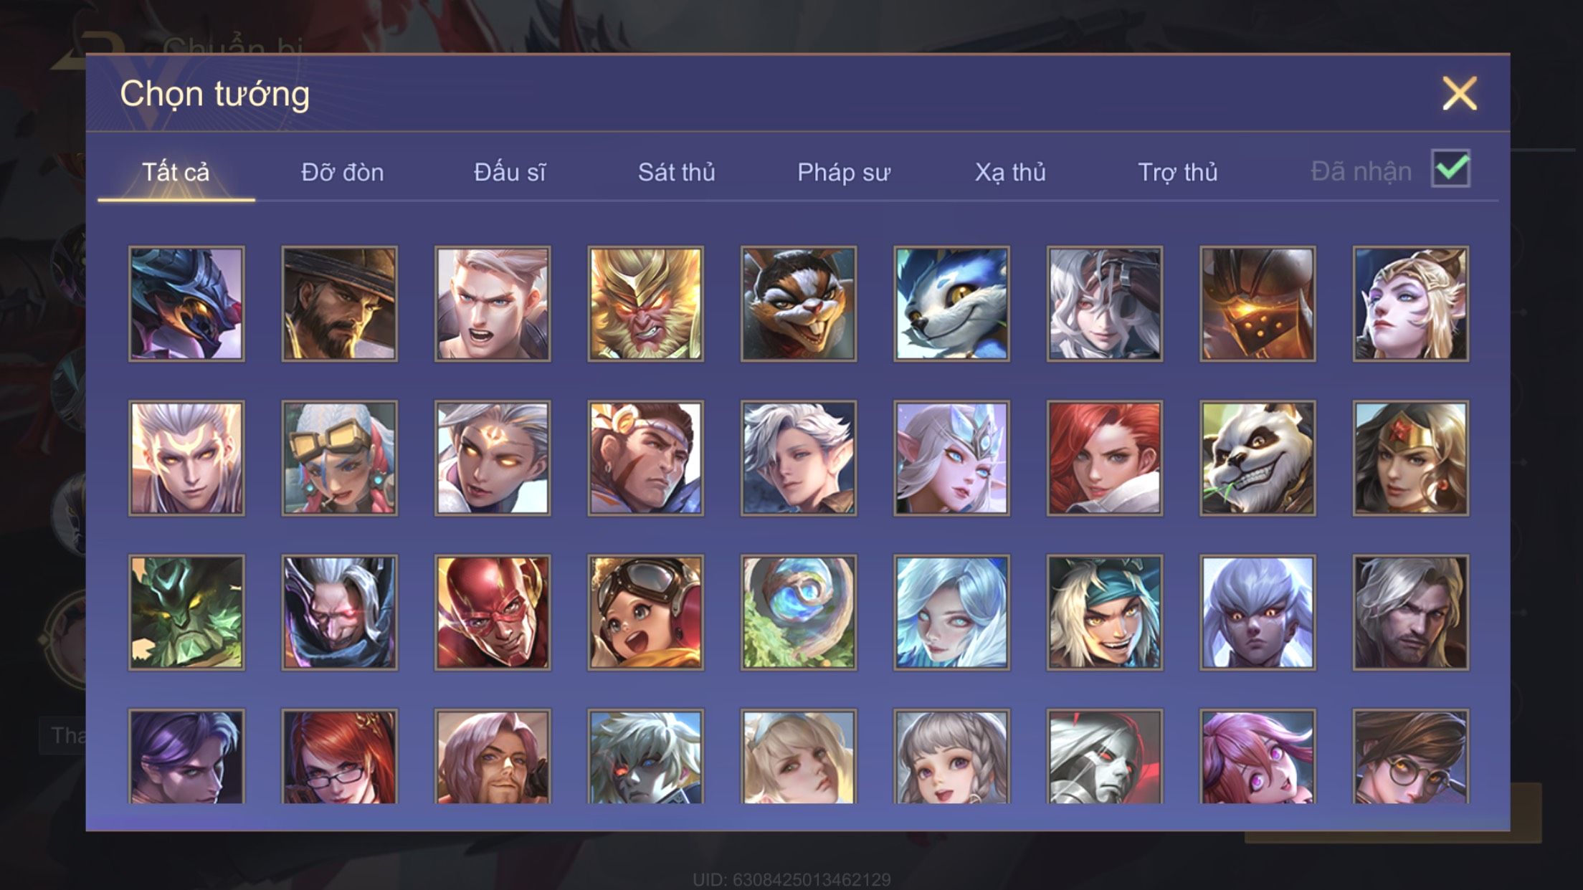Pick the bearded cowboy hat hero
Screen dimensions: 1583x890
[339, 304]
